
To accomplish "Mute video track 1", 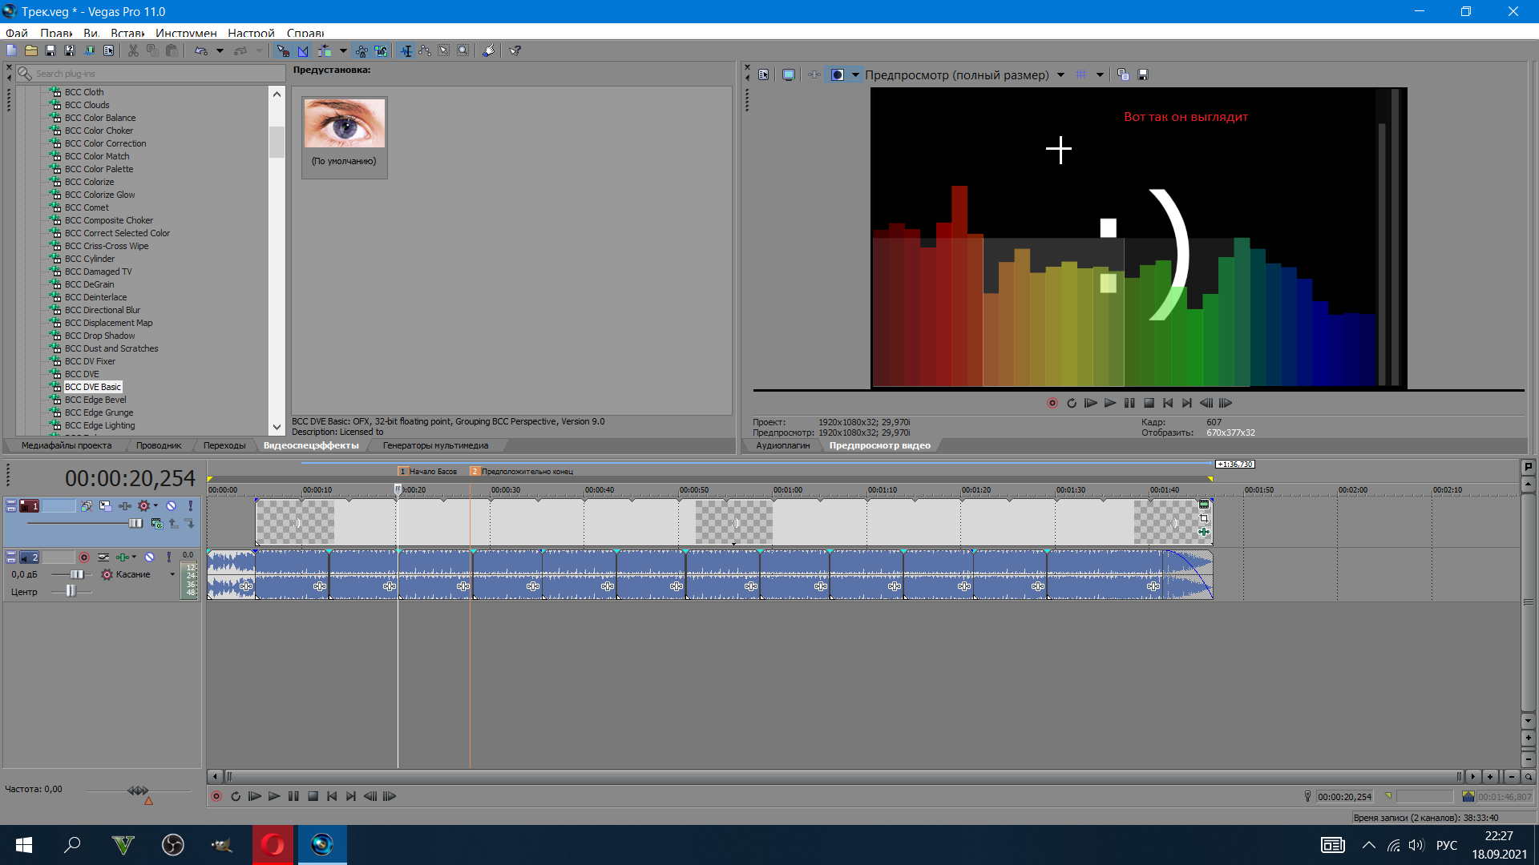I will [171, 506].
